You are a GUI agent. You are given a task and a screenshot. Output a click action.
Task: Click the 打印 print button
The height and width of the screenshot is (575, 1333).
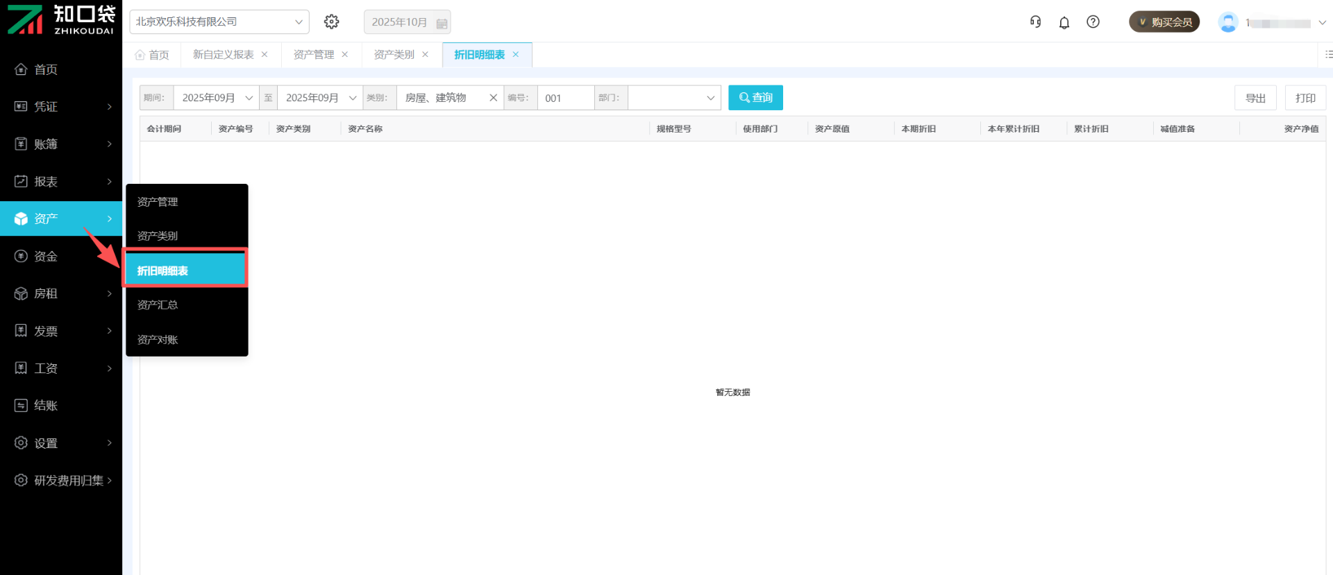1305,98
